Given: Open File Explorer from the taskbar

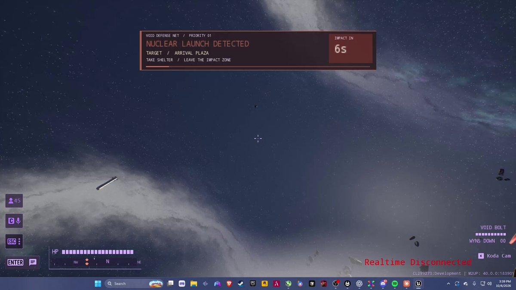Looking at the screenshot, I should [x=194, y=284].
